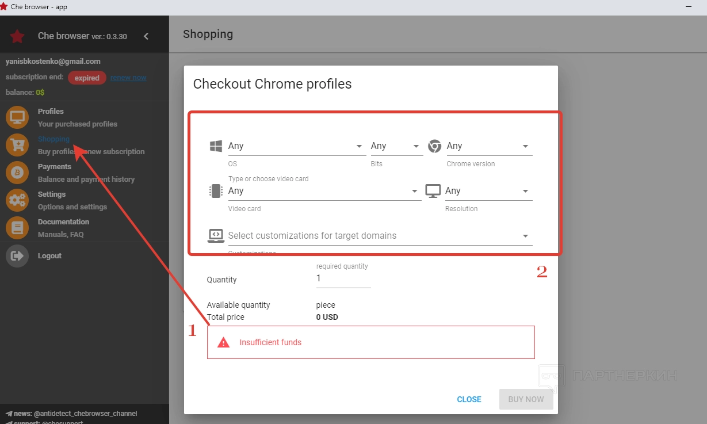The width and height of the screenshot is (707, 424).
Task: Open the OS dropdown
Action: point(297,146)
